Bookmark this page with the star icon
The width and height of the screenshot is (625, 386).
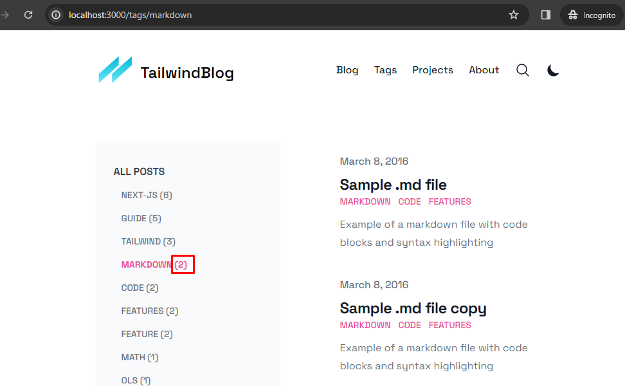514,15
